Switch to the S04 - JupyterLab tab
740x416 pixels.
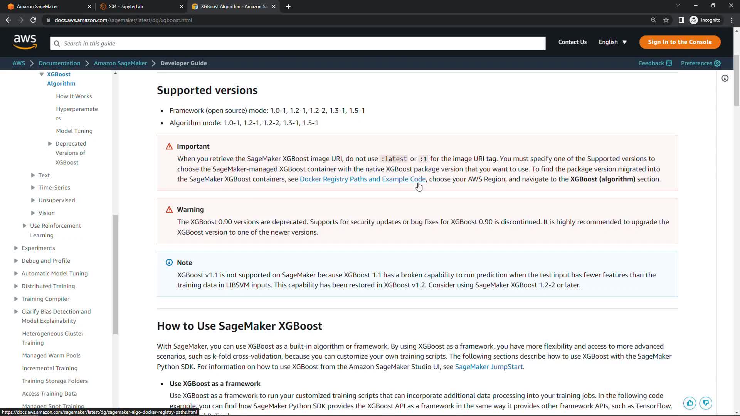pyautogui.click(x=139, y=7)
